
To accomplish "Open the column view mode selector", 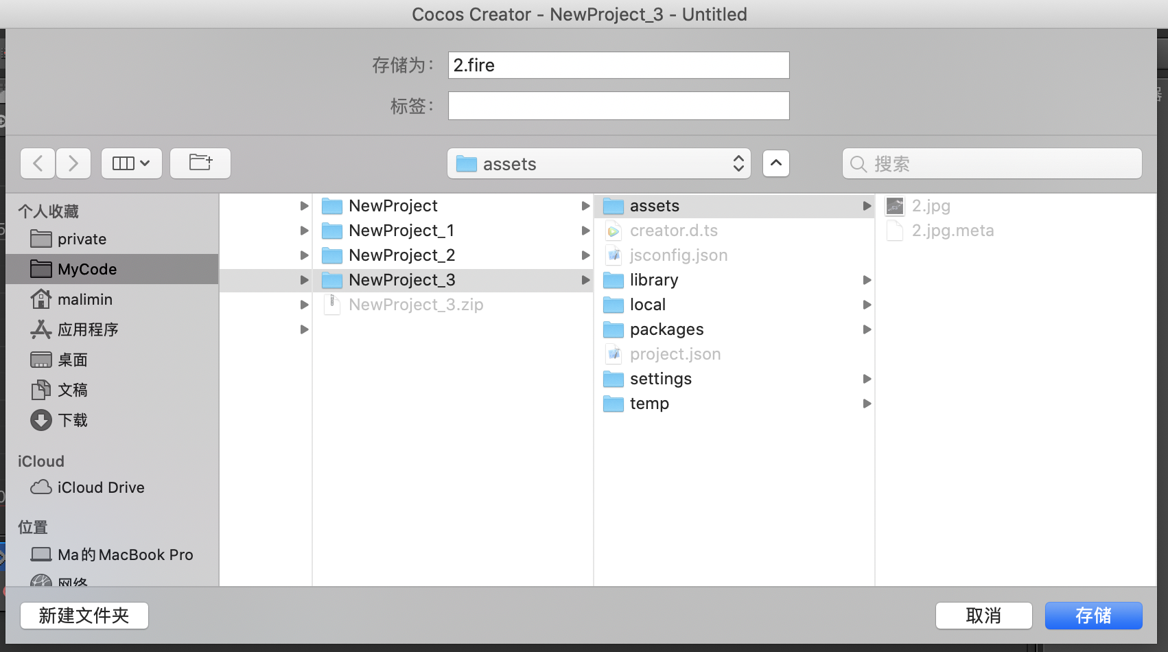I will (131, 163).
